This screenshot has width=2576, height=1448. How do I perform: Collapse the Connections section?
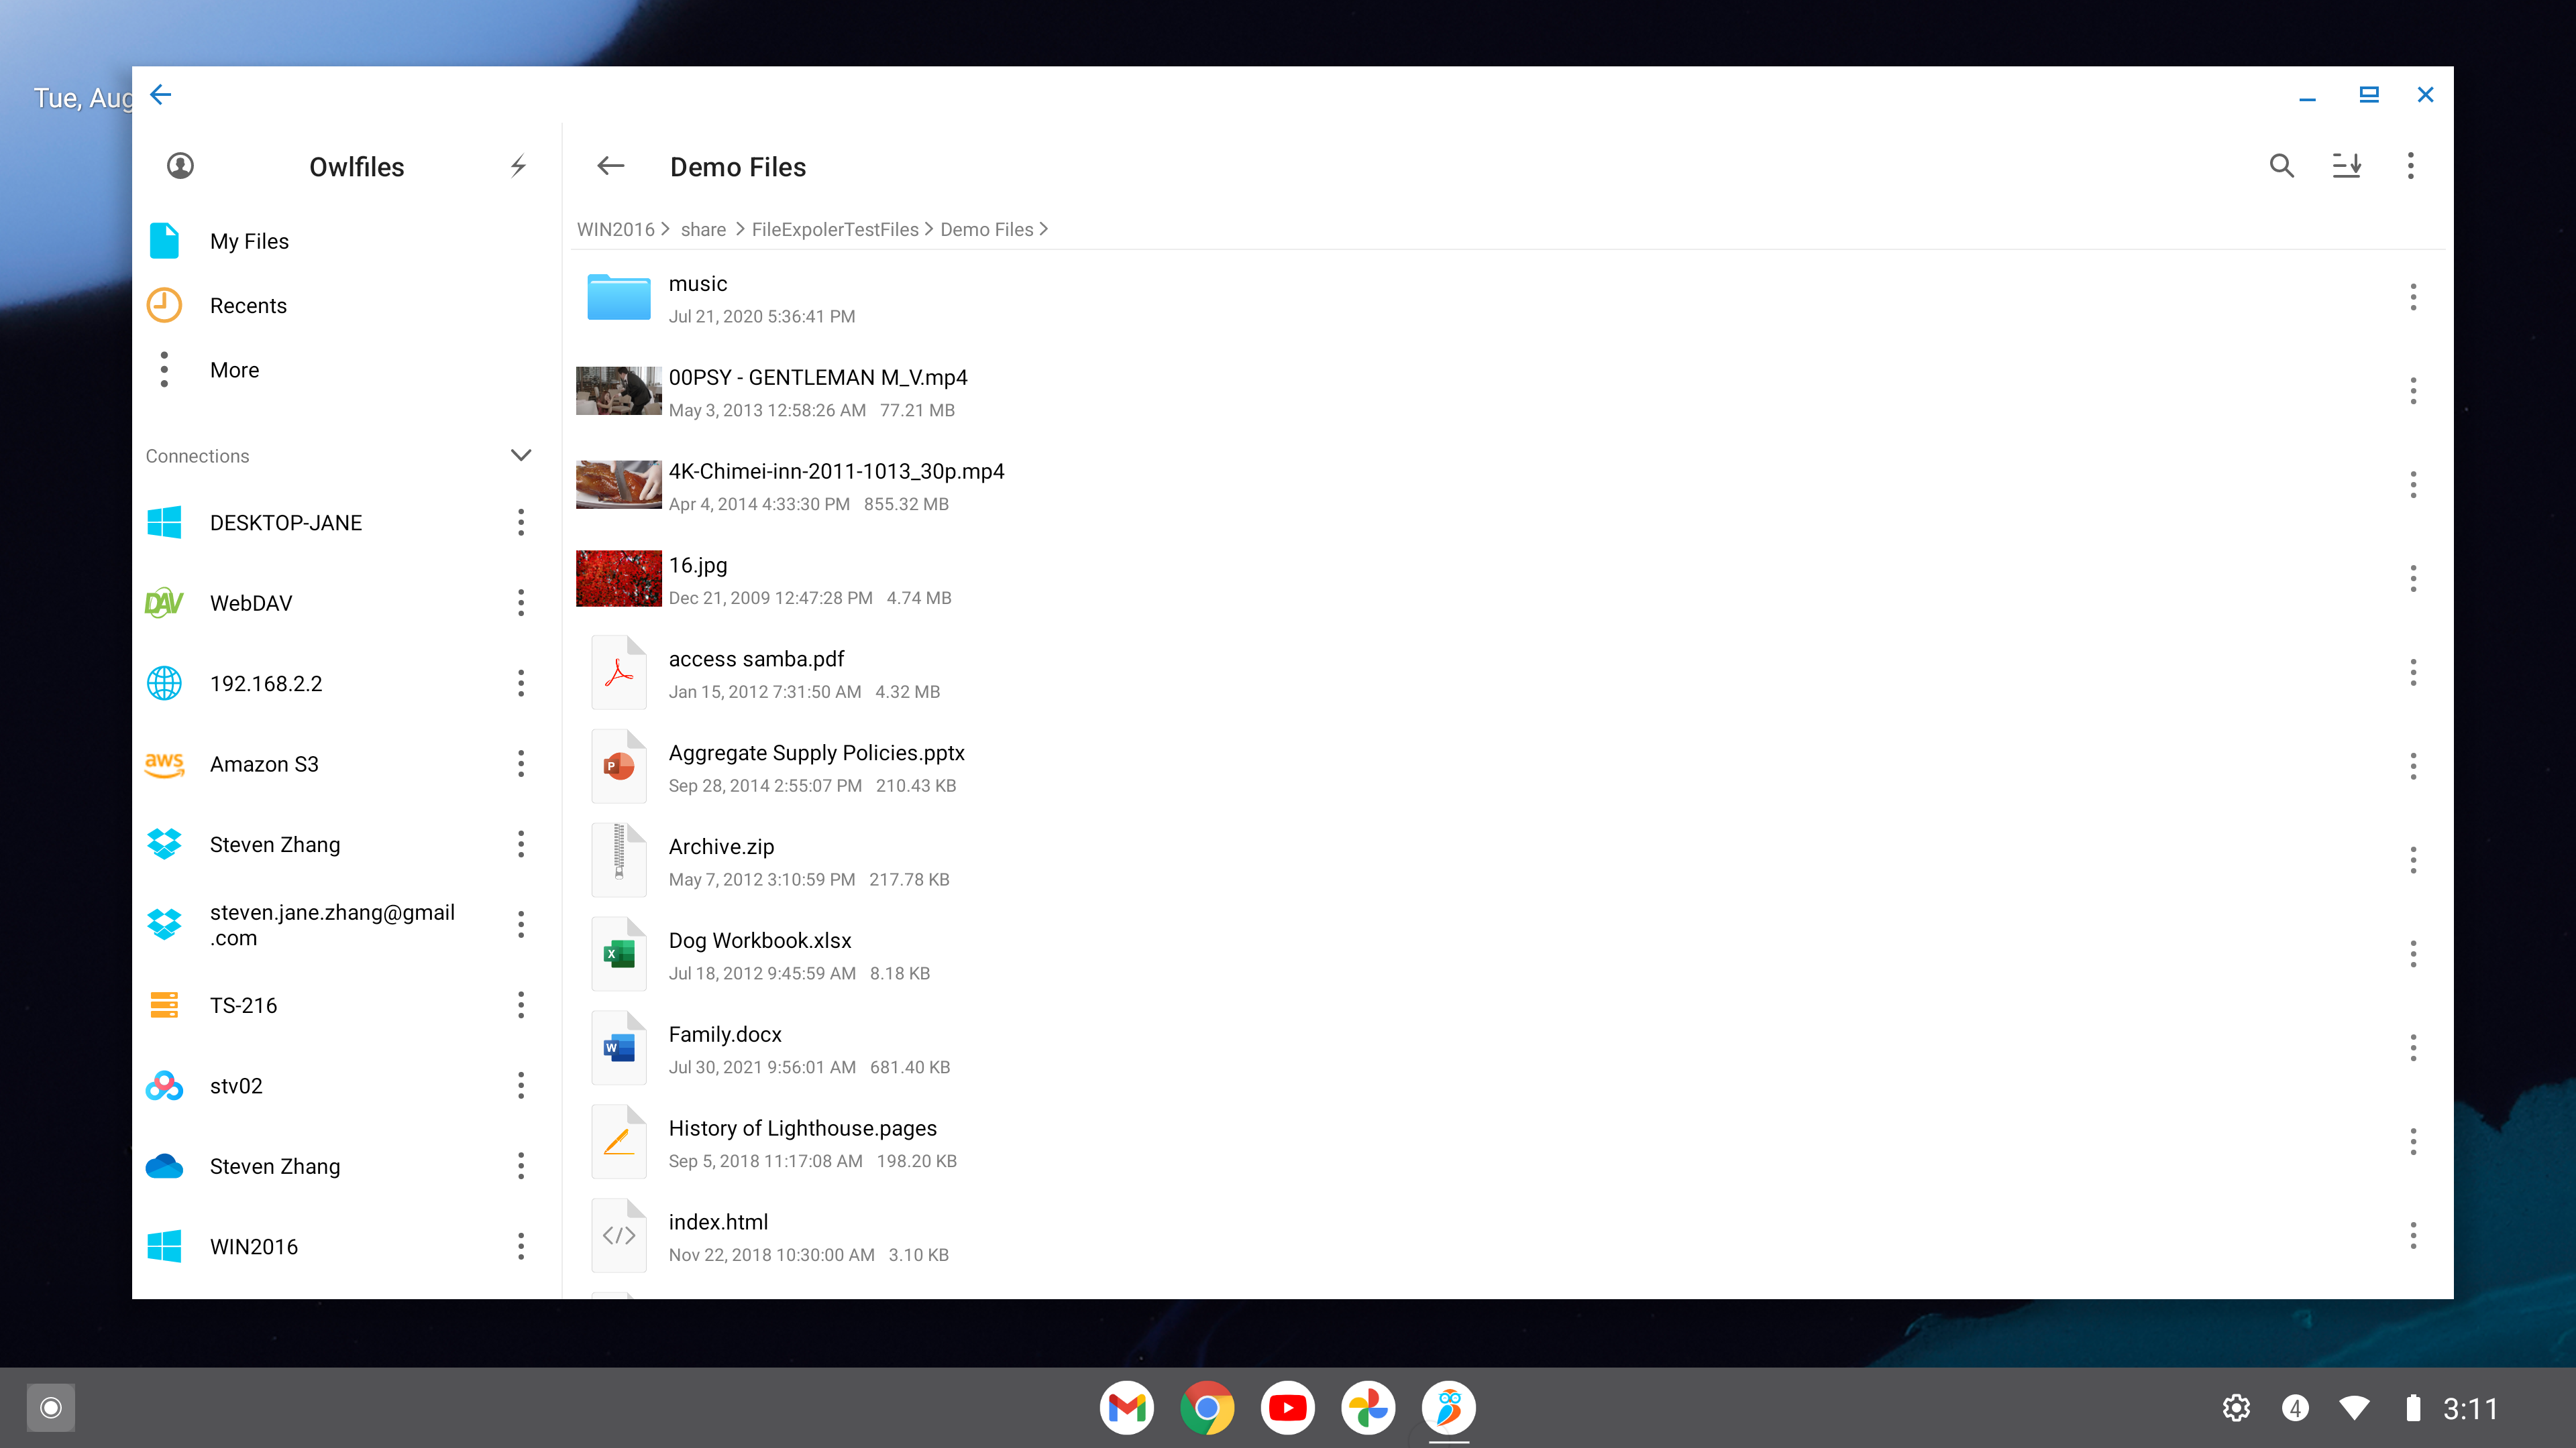click(x=520, y=456)
